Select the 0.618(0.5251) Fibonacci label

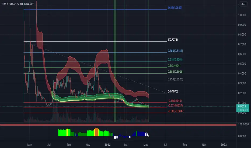point(175,59)
